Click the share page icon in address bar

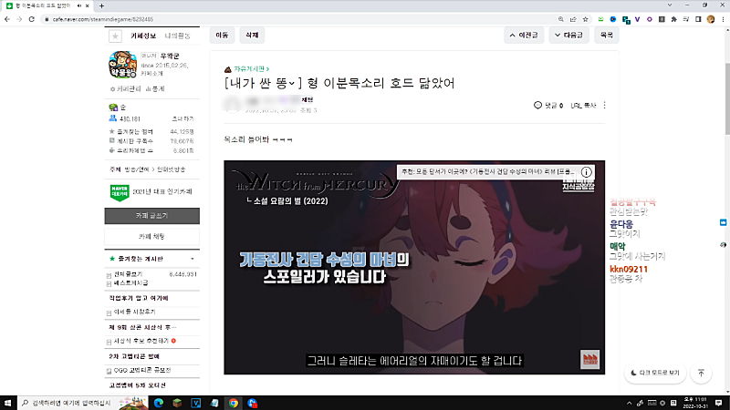(573, 19)
